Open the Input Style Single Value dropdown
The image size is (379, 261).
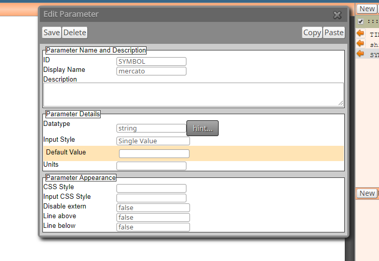click(153, 141)
